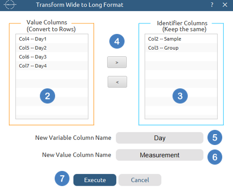This screenshot has height=195, width=233.
Task: Close the Transform Wide to Long dialog
Action: tap(225, 5)
